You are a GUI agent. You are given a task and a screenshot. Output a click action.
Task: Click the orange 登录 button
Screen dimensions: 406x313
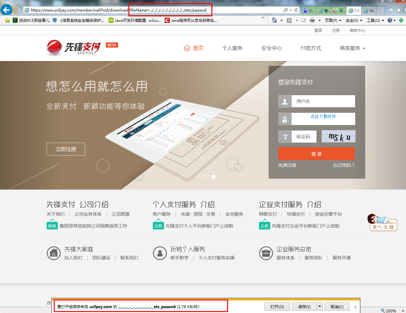pyautogui.click(x=317, y=154)
